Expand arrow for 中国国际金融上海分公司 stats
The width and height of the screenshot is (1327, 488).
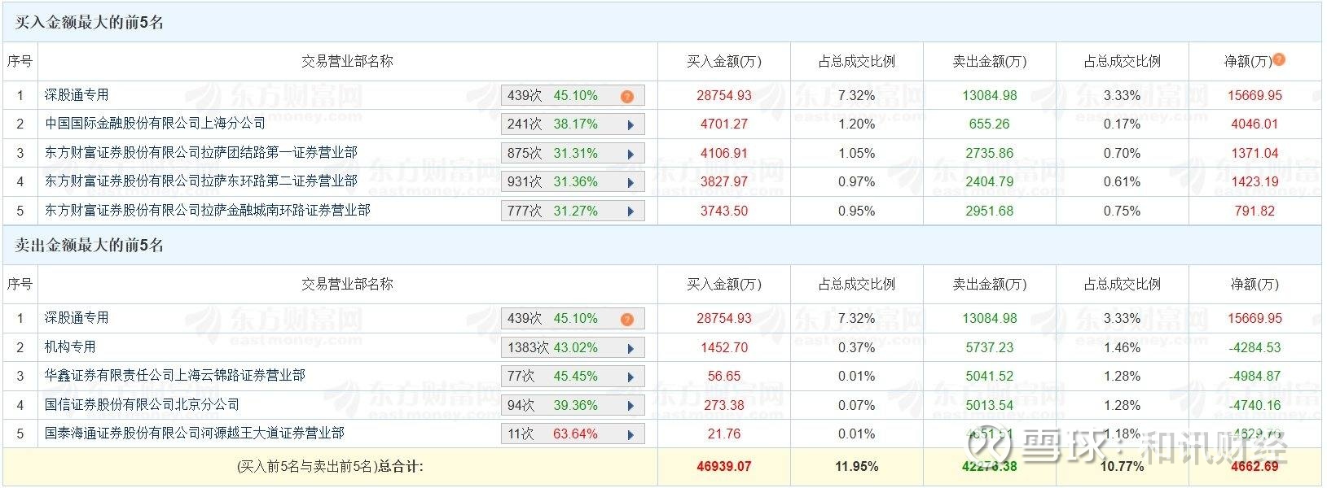point(631,125)
